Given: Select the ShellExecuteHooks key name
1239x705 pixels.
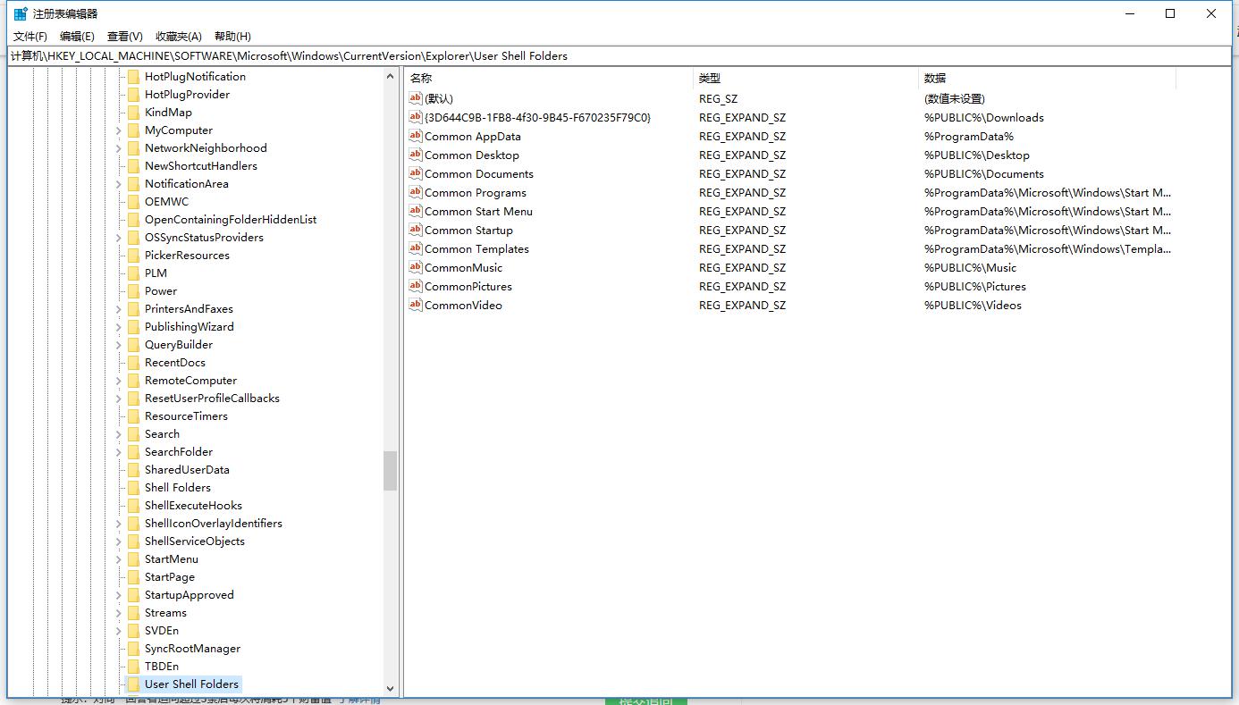Looking at the screenshot, I should point(193,505).
